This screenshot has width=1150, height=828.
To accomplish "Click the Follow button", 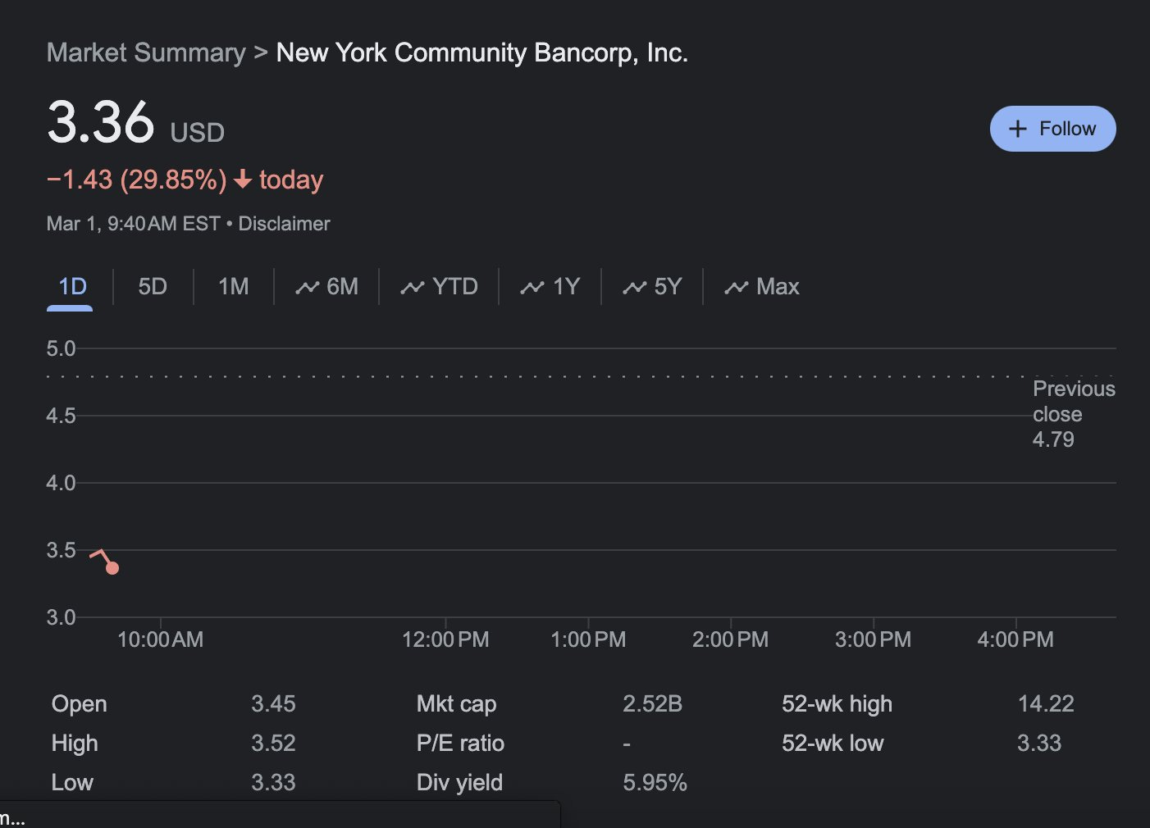I will [x=1052, y=129].
